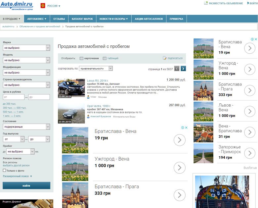Open the Lexus RX 2014 listing link
The height and width of the screenshot is (208, 258).
(x=98, y=80)
